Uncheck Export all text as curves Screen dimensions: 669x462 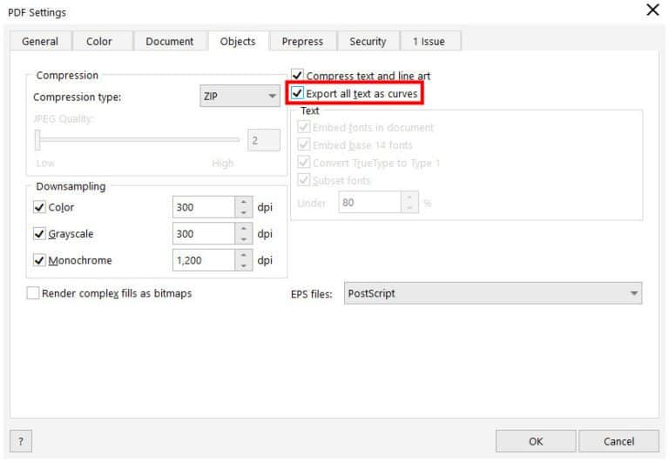pyautogui.click(x=298, y=93)
